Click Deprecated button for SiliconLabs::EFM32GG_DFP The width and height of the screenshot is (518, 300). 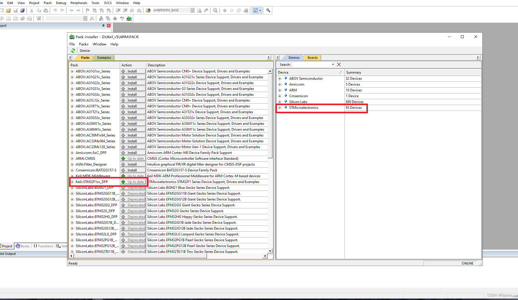133,205
